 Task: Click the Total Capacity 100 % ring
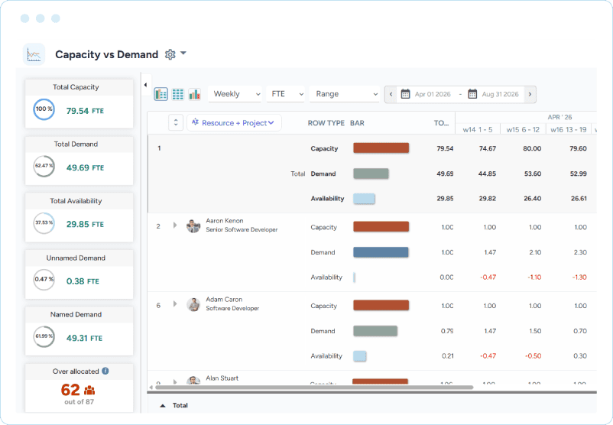[44, 109]
